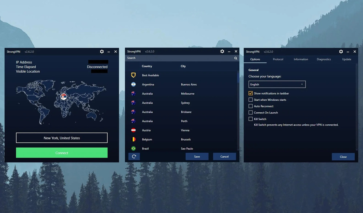Enable the Kill Switch option
This screenshot has height=213, width=363.
coord(250,119)
